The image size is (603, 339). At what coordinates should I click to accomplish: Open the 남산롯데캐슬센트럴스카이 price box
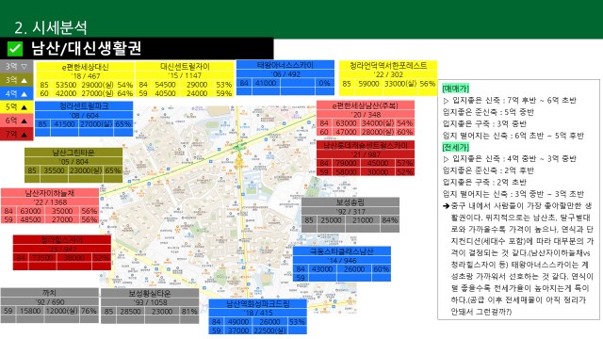366,158
